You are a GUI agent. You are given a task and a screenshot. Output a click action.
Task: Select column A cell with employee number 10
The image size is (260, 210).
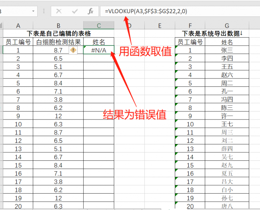coord(18,124)
